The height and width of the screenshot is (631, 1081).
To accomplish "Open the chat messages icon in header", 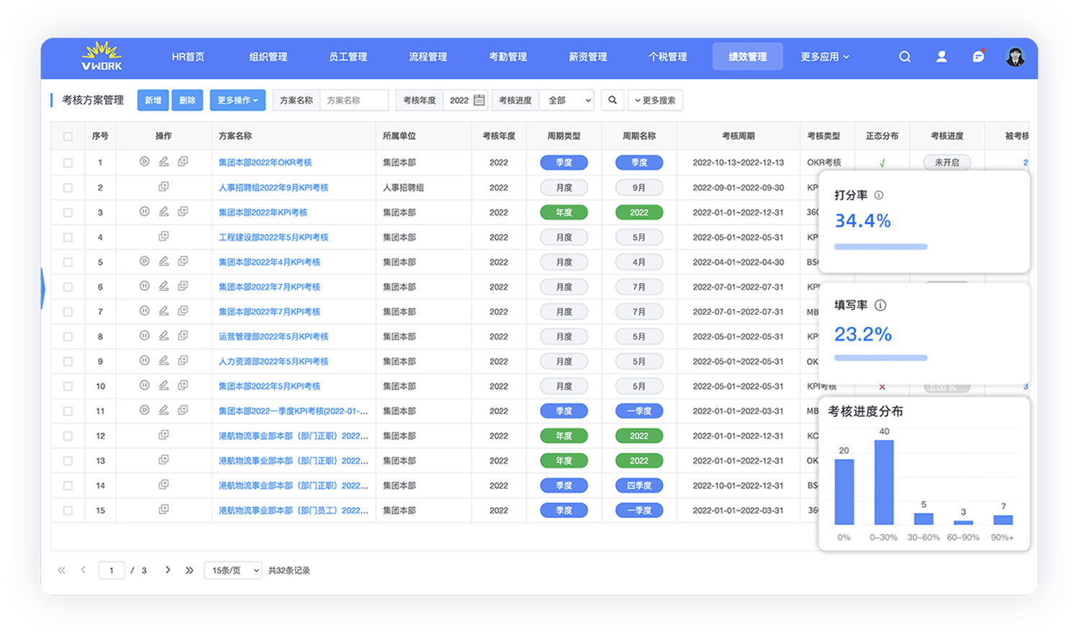I will [978, 57].
